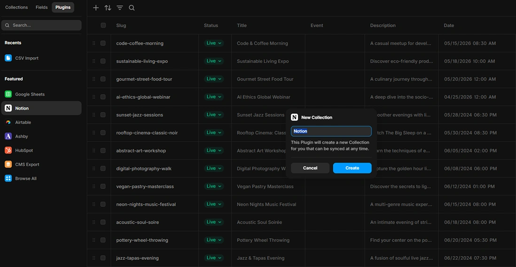Select the Google Sheets plugin icon
This screenshot has width=516, height=267.
pos(8,94)
